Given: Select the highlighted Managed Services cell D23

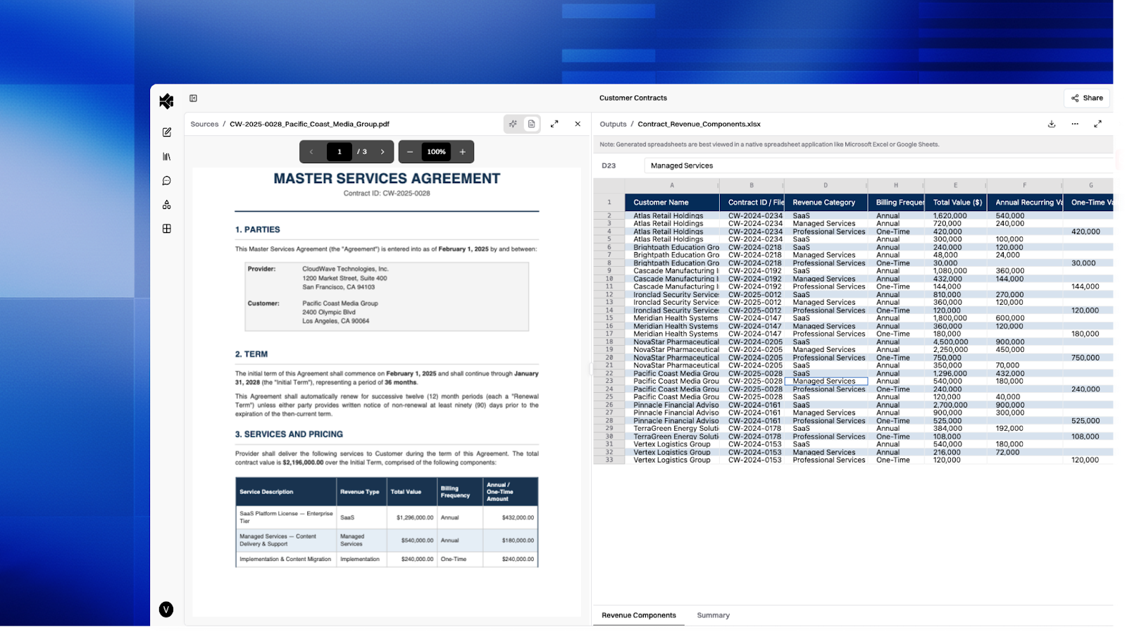Looking at the screenshot, I should (826, 382).
